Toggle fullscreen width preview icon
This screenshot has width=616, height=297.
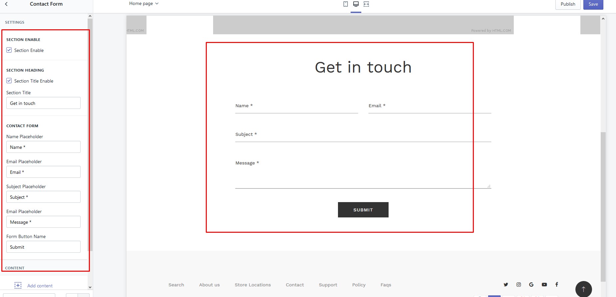tap(366, 4)
